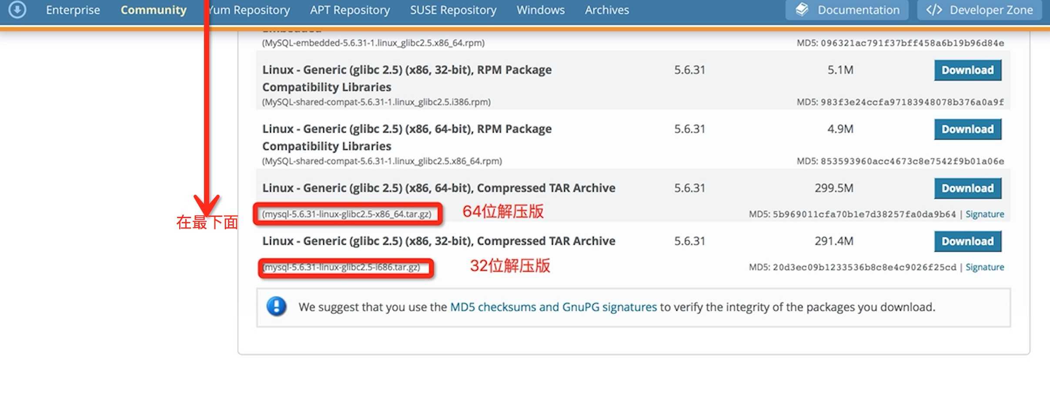
Task: Click MD5 hash 20d3ec09b1233536b8c8e4c9026f25cd
Action: 864,267
